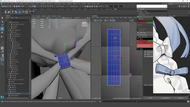This screenshot has width=190, height=107.
Task: Click the light red Mirror button
Action: tap(145, 46)
